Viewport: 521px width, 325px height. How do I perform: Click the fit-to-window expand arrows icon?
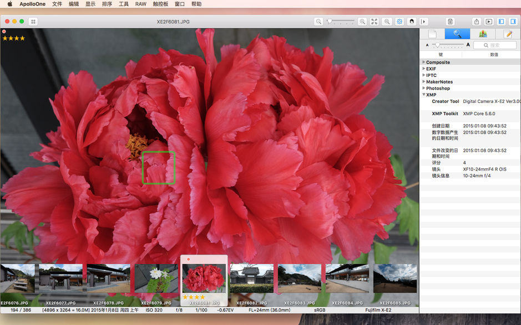tap(375, 22)
